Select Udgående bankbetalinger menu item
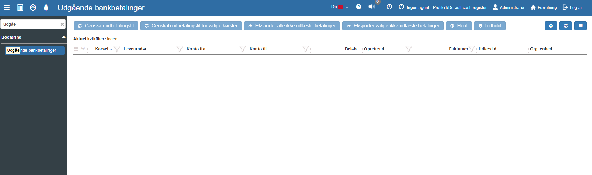Screen dimensions: 592x175 pyautogui.click(x=35, y=50)
